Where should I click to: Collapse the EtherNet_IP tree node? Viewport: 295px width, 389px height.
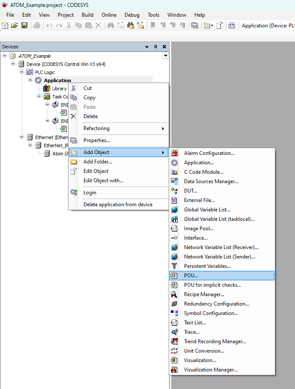click(x=30, y=145)
